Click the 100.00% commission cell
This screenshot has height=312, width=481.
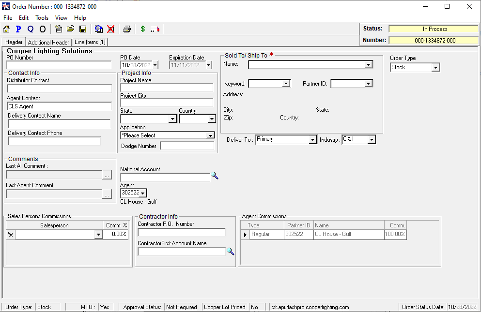pyautogui.click(x=395, y=235)
